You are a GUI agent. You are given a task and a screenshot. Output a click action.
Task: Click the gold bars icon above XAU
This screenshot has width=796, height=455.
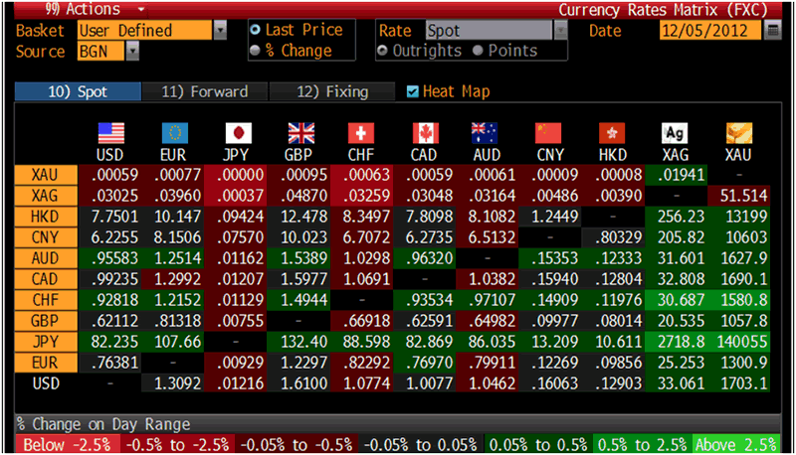[x=739, y=134]
